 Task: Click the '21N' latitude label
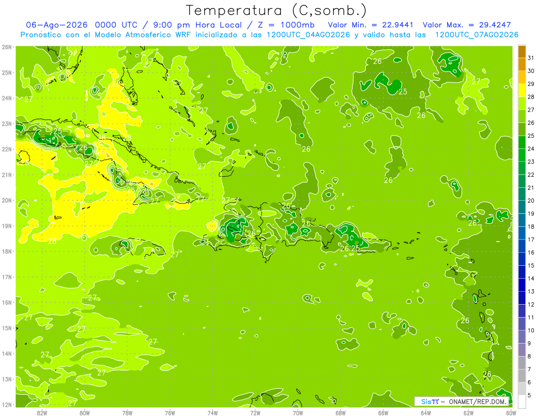[7, 174]
